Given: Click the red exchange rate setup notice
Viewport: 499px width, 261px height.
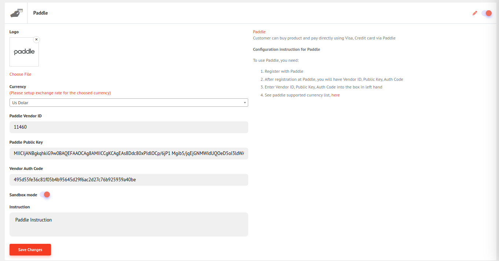Looking at the screenshot, I should coord(60,93).
